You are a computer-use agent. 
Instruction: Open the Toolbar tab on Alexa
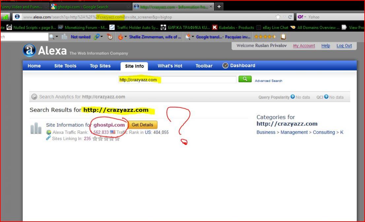point(204,66)
